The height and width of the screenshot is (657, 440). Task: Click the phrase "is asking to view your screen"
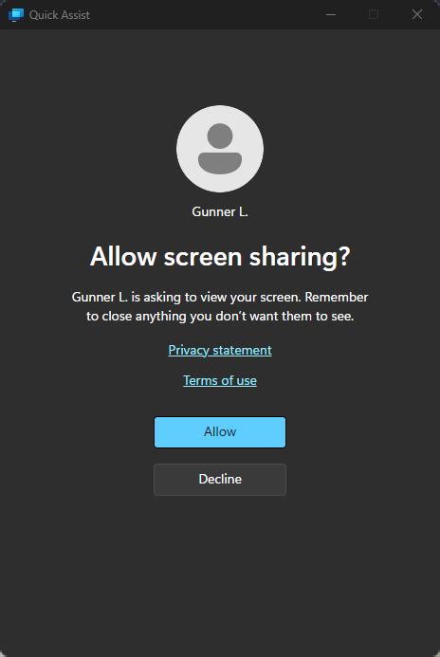216,297
